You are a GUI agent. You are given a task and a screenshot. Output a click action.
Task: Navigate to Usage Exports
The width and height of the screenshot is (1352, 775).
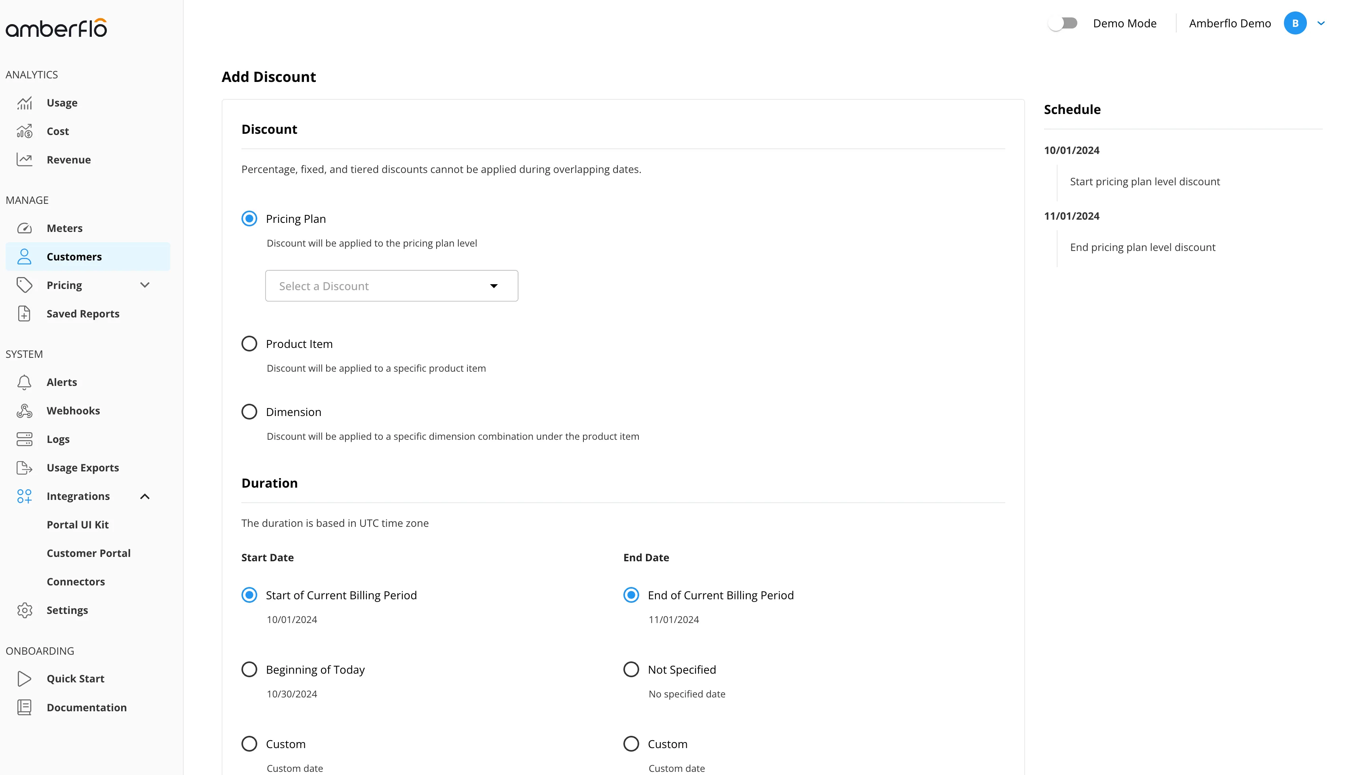pyautogui.click(x=83, y=468)
